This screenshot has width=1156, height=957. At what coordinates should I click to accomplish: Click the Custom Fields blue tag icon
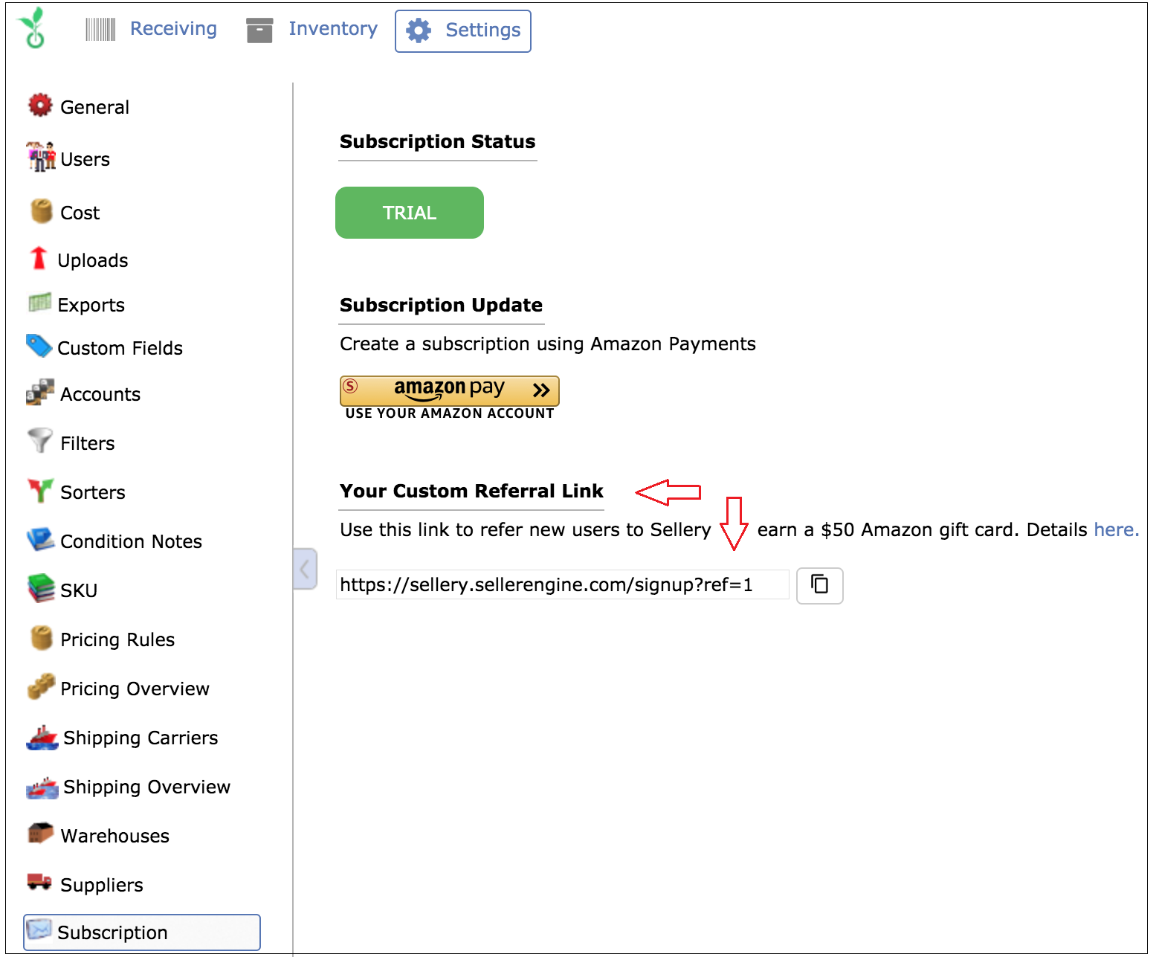click(x=39, y=345)
